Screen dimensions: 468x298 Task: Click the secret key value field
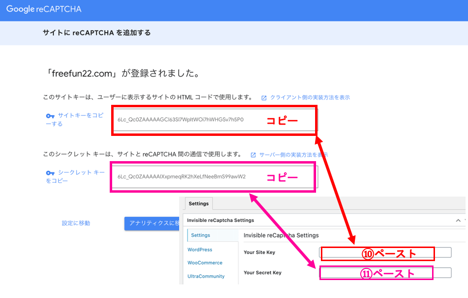[216, 177]
